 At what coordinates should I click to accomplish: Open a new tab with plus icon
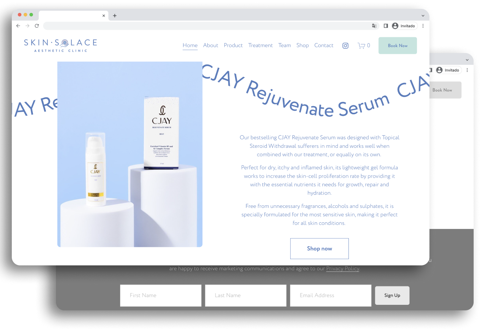click(x=115, y=15)
